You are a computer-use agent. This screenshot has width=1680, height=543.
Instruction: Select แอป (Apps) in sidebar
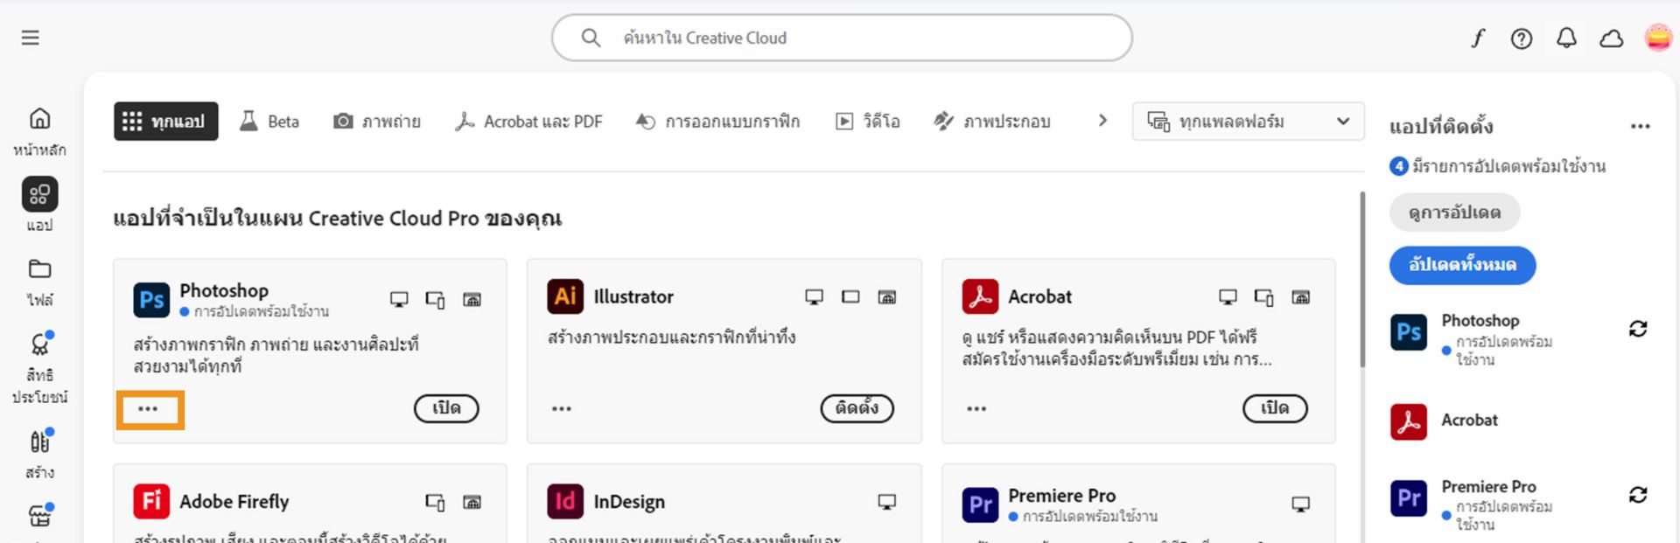[39, 205]
